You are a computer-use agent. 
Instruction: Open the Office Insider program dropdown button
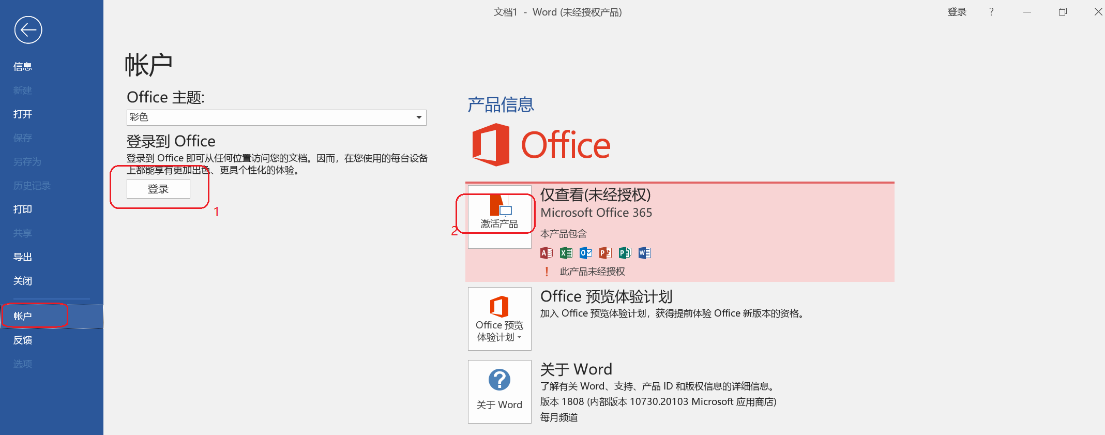[x=499, y=319]
